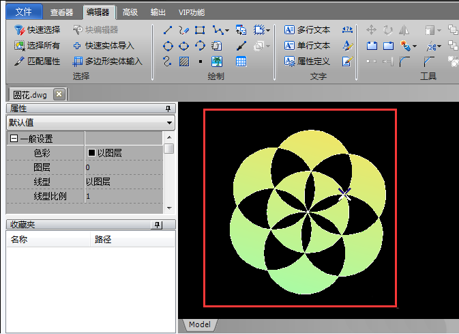The height and width of the screenshot is (334, 459).
Task: Click the move tool cross arrows icon
Action: [371, 30]
